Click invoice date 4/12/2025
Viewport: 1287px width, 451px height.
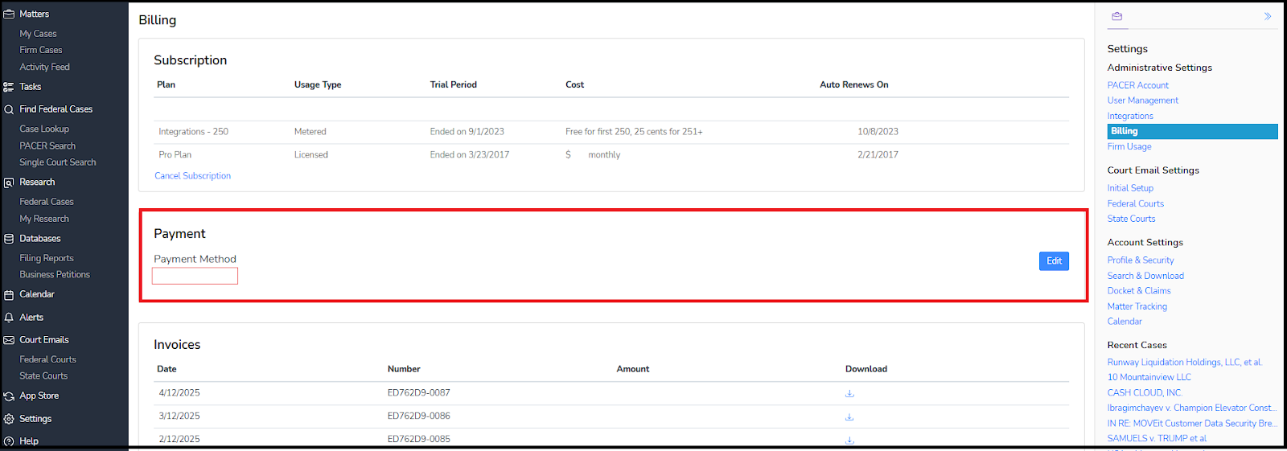pos(179,393)
